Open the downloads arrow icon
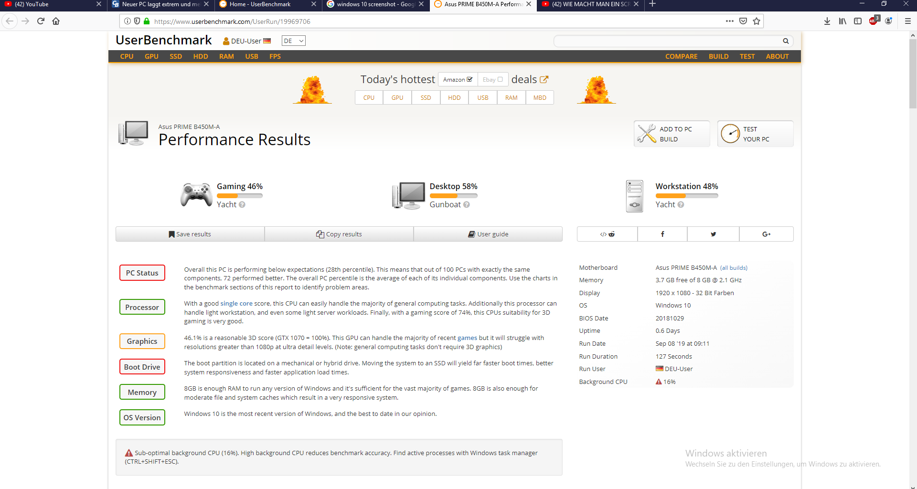The width and height of the screenshot is (917, 489). [827, 21]
